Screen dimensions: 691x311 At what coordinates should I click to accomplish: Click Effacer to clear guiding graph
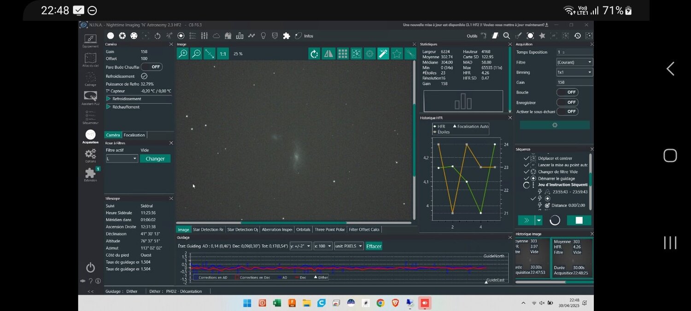pyautogui.click(x=374, y=246)
